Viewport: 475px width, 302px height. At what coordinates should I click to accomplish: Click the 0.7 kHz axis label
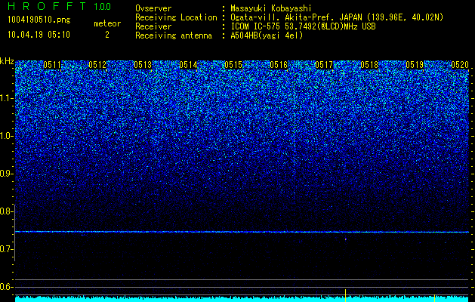[x=7, y=249]
